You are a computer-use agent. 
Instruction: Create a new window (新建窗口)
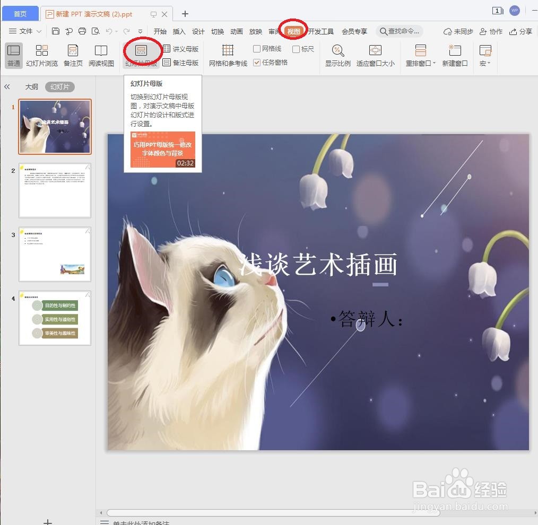(x=455, y=55)
